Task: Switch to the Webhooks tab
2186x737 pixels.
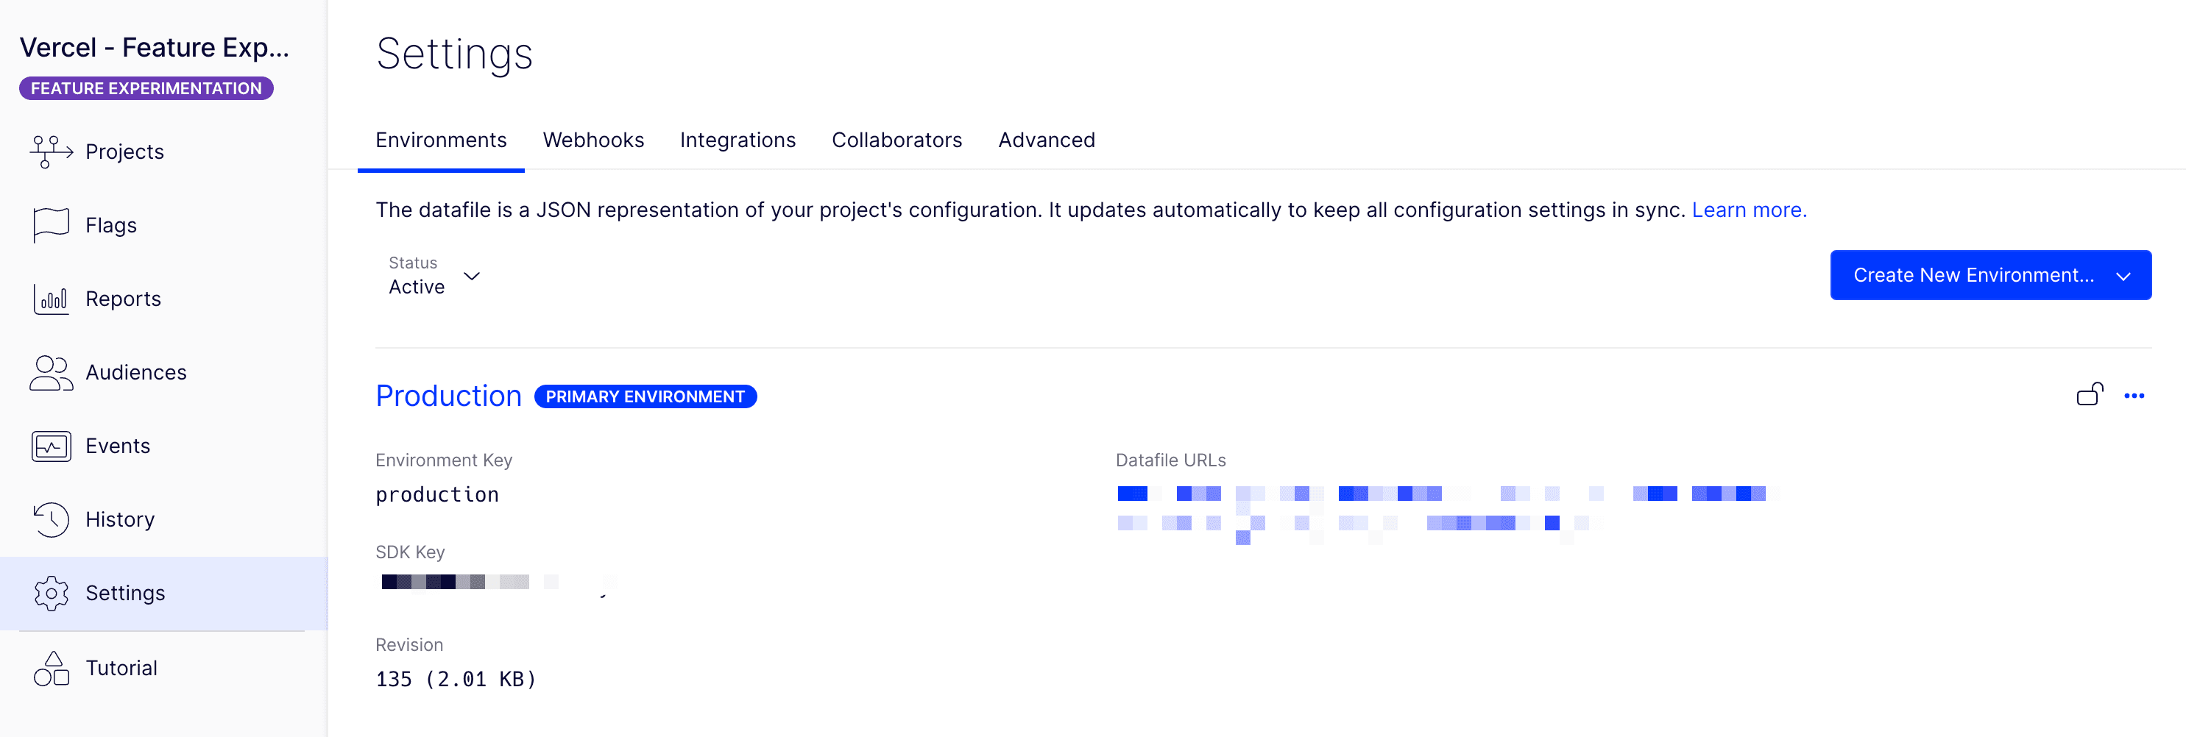Action: pyautogui.click(x=593, y=140)
